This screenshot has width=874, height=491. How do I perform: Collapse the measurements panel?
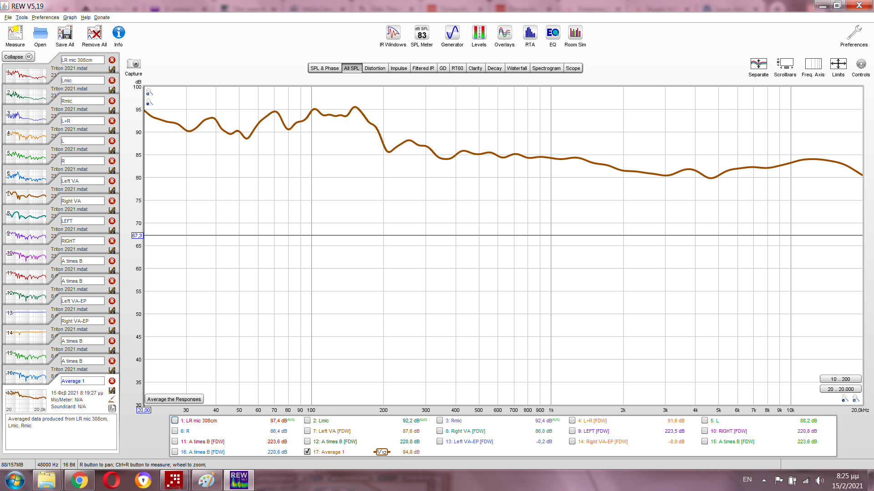tap(18, 57)
